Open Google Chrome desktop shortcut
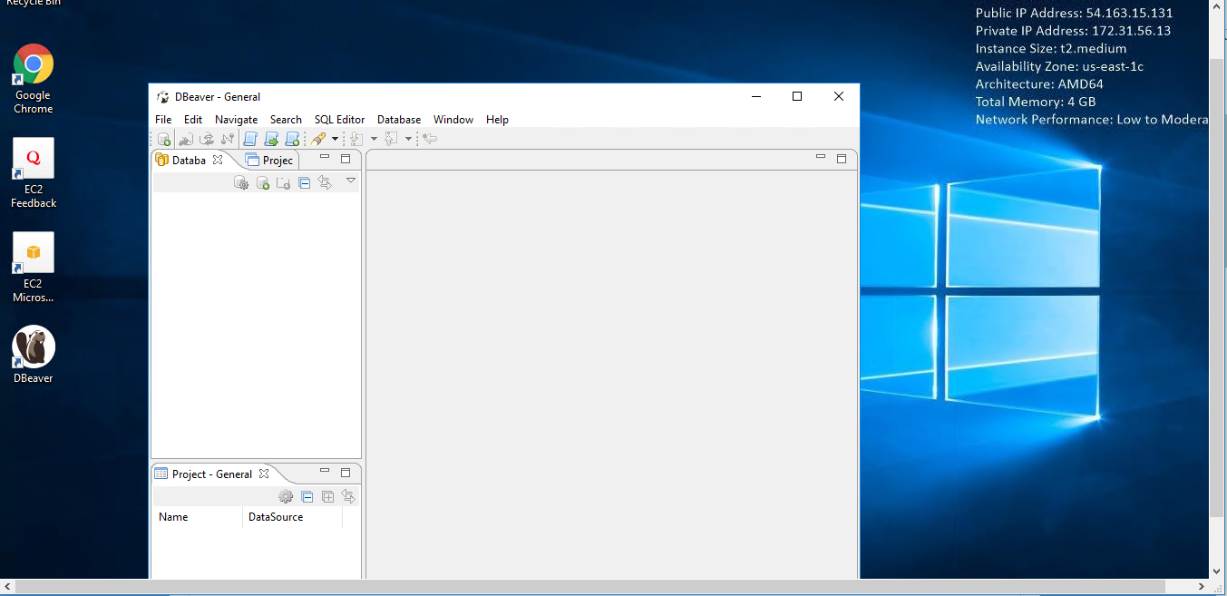The image size is (1227, 596). coord(34,64)
